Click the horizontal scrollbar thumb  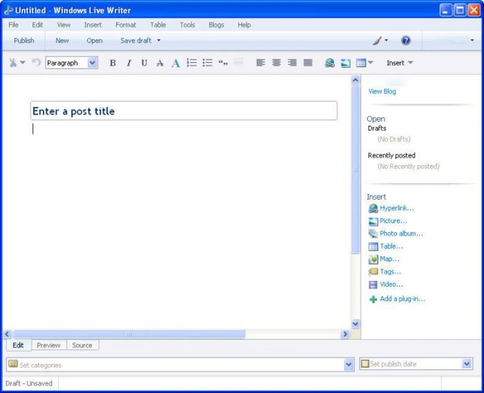pos(129,334)
